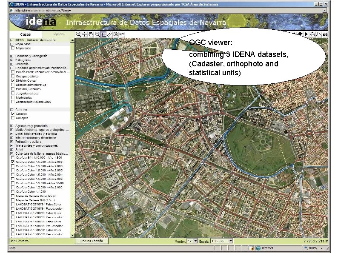
Task: Select the center-map crosshair tool
Action: click(84, 34)
